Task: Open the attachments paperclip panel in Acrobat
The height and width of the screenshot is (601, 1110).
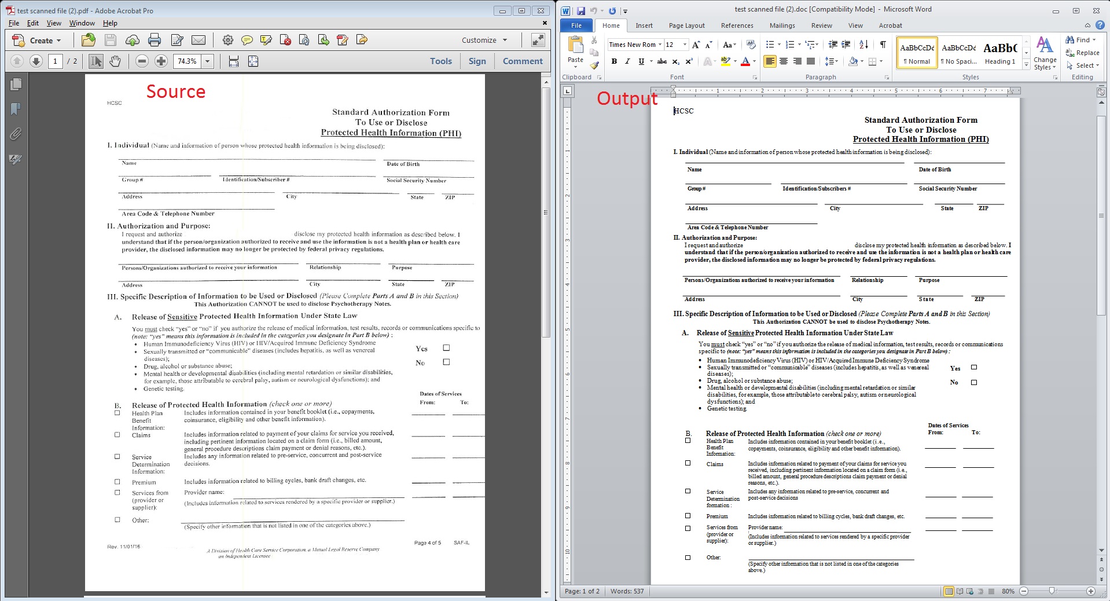Action: pos(16,134)
